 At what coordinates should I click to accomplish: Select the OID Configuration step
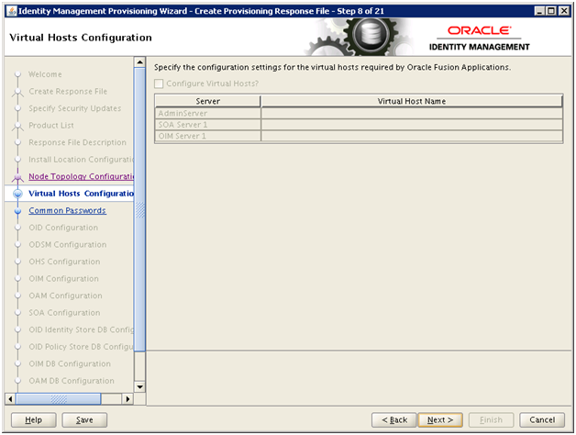point(63,228)
